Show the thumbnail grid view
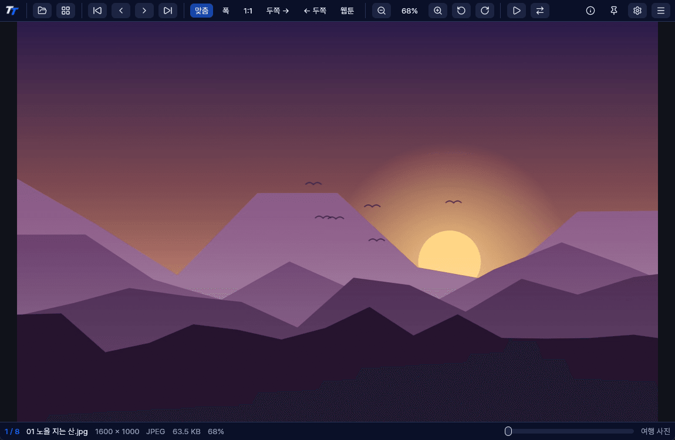The width and height of the screenshot is (675, 440). coord(65,11)
